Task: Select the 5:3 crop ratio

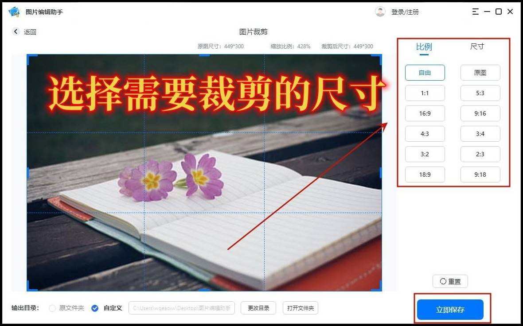Action: (x=480, y=93)
